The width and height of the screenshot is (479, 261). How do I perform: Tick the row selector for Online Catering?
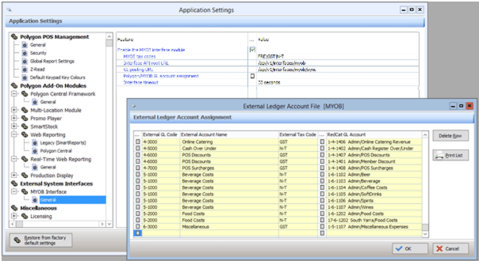click(x=138, y=142)
